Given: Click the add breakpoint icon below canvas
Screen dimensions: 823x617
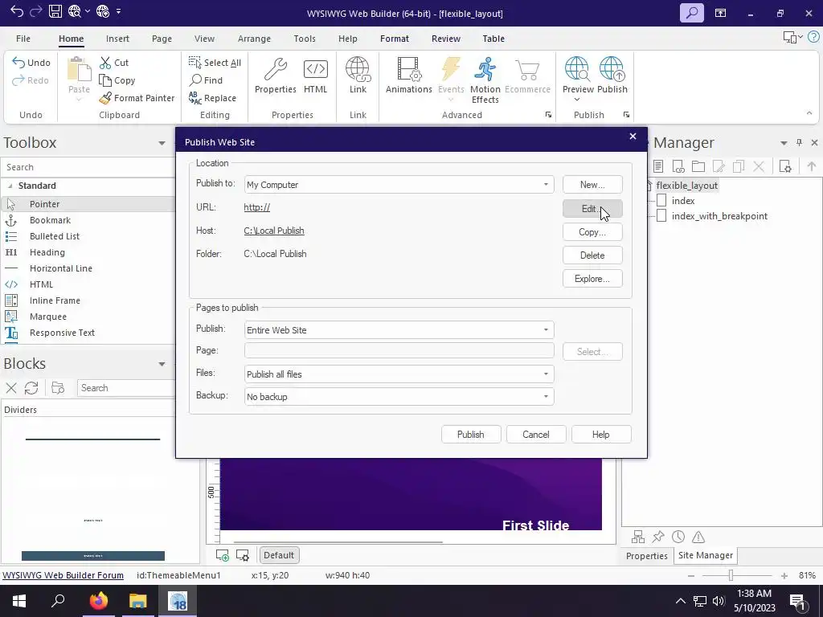Looking at the screenshot, I should tap(223, 555).
